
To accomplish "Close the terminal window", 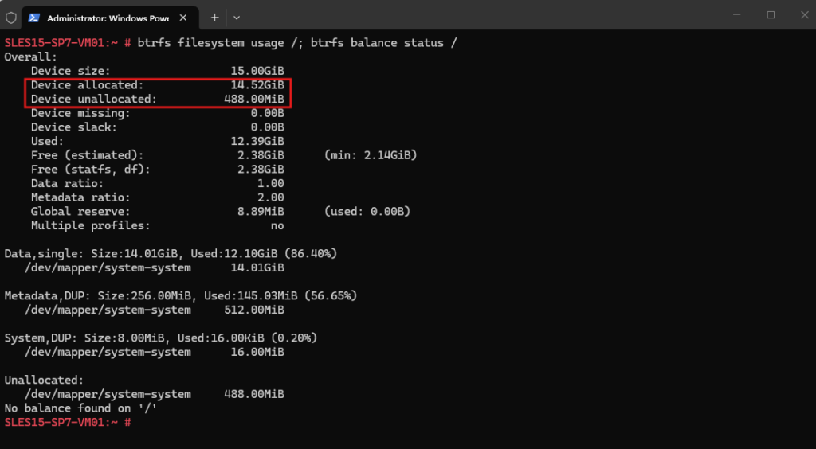I will point(804,15).
